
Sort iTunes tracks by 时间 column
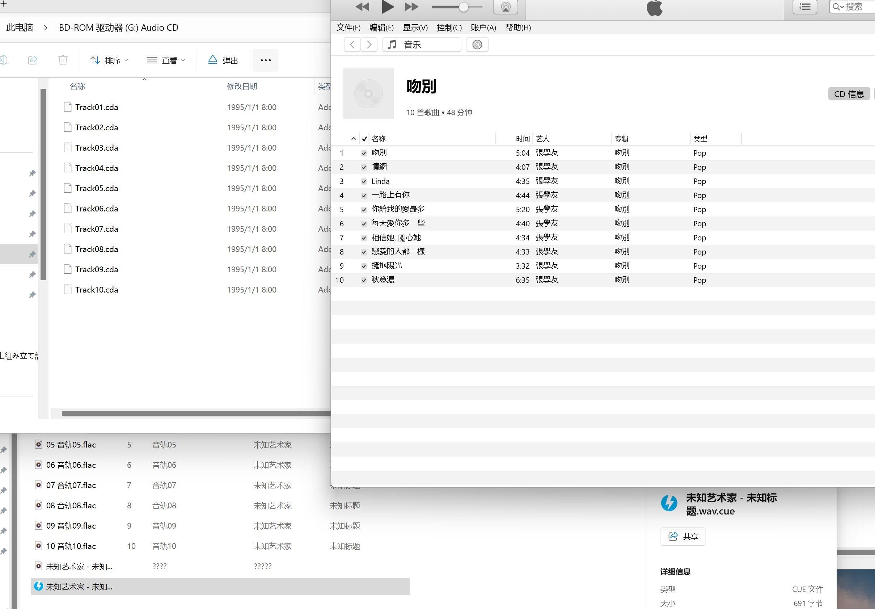coord(523,139)
